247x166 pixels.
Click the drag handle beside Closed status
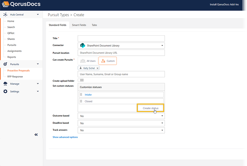[81, 101]
